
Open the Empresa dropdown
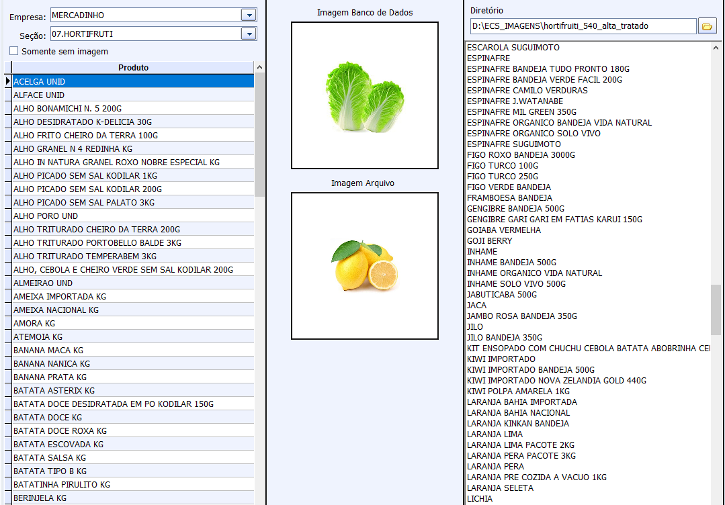coord(248,15)
